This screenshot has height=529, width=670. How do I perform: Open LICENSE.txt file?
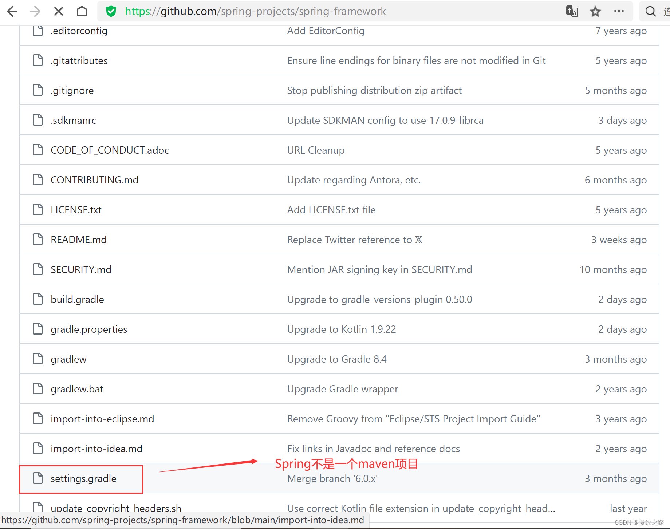(x=76, y=210)
